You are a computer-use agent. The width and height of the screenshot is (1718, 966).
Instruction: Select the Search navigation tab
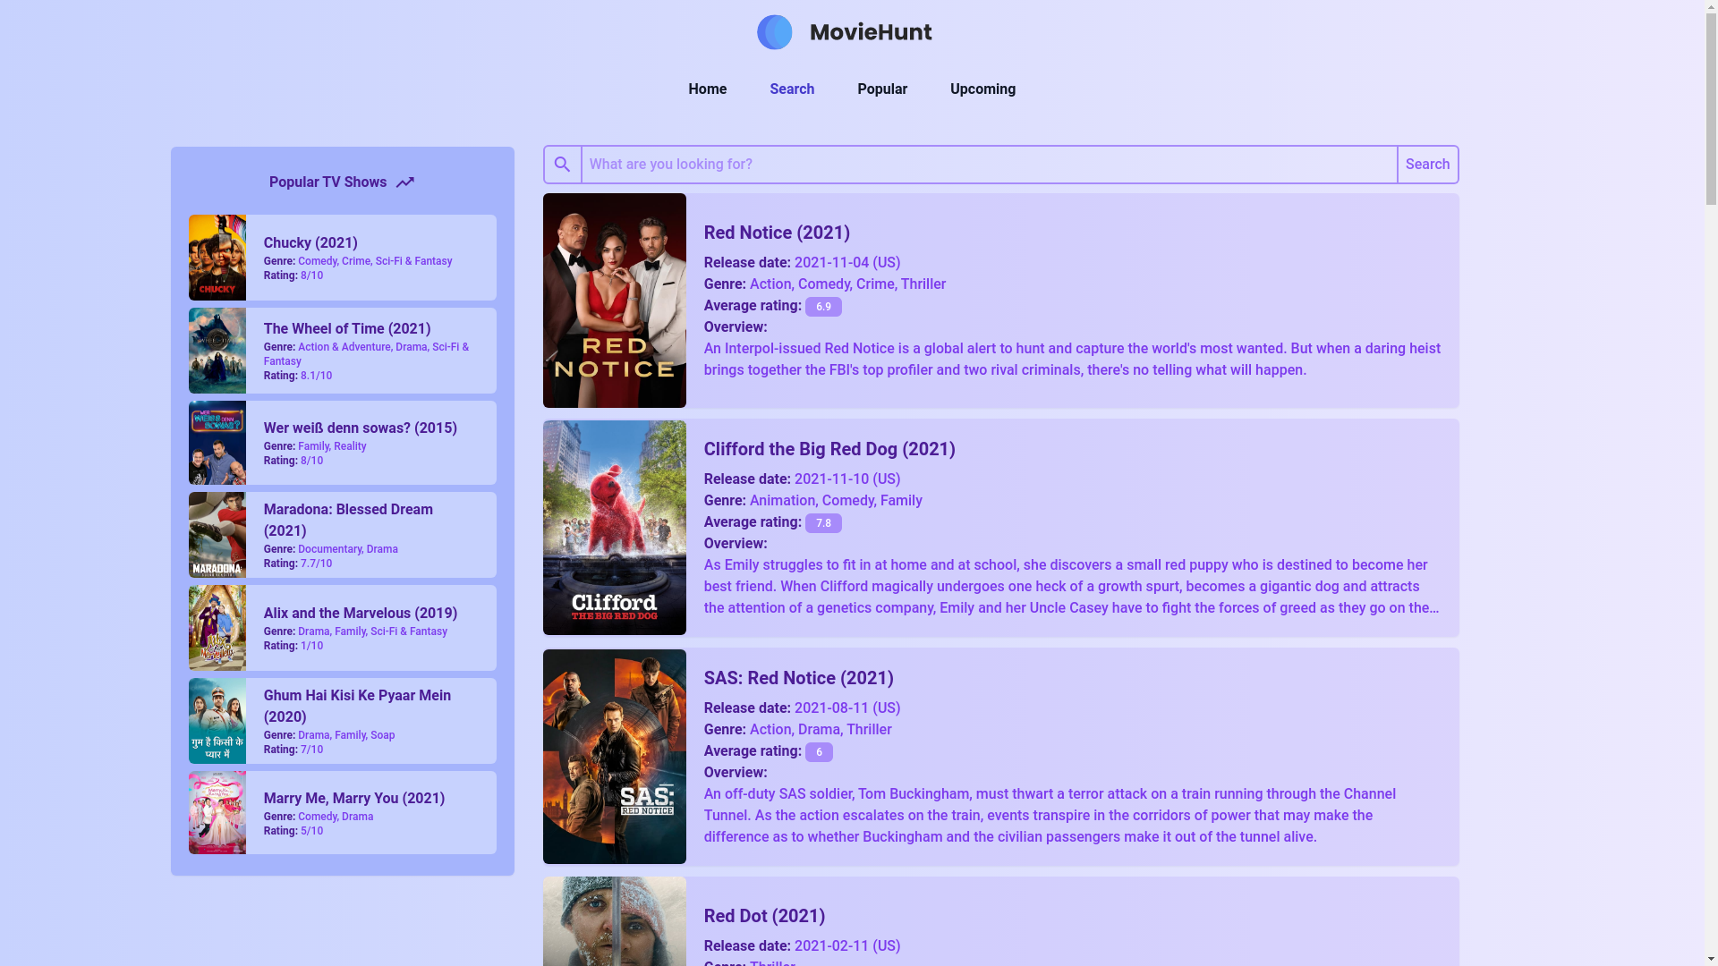[x=791, y=89]
